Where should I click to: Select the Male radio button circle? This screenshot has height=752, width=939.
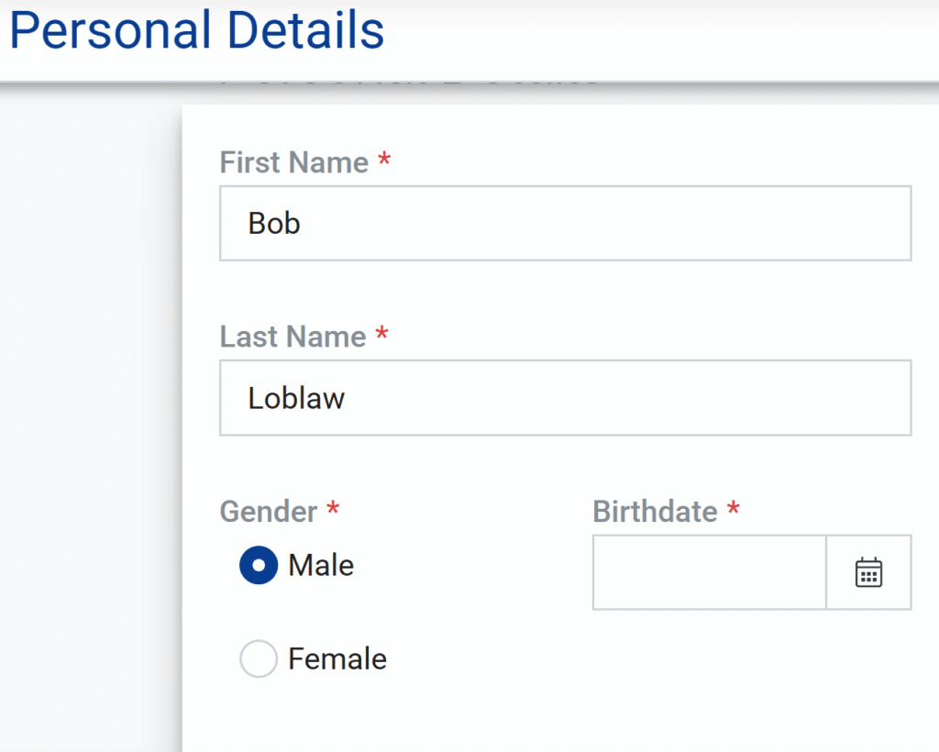259,566
